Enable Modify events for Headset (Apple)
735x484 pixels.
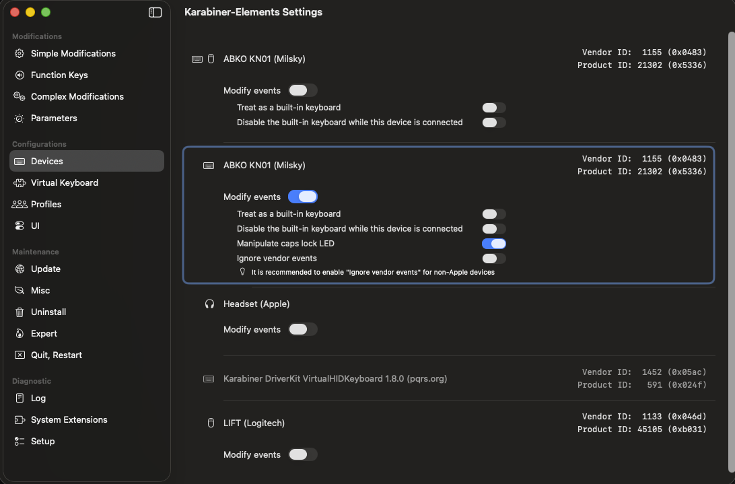pyautogui.click(x=303, y=330)
